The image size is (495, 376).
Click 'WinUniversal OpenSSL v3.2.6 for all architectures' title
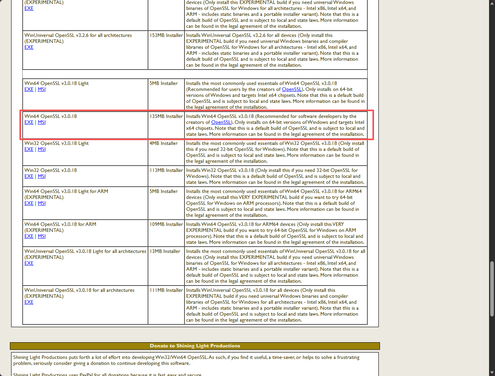pos(78,35)
